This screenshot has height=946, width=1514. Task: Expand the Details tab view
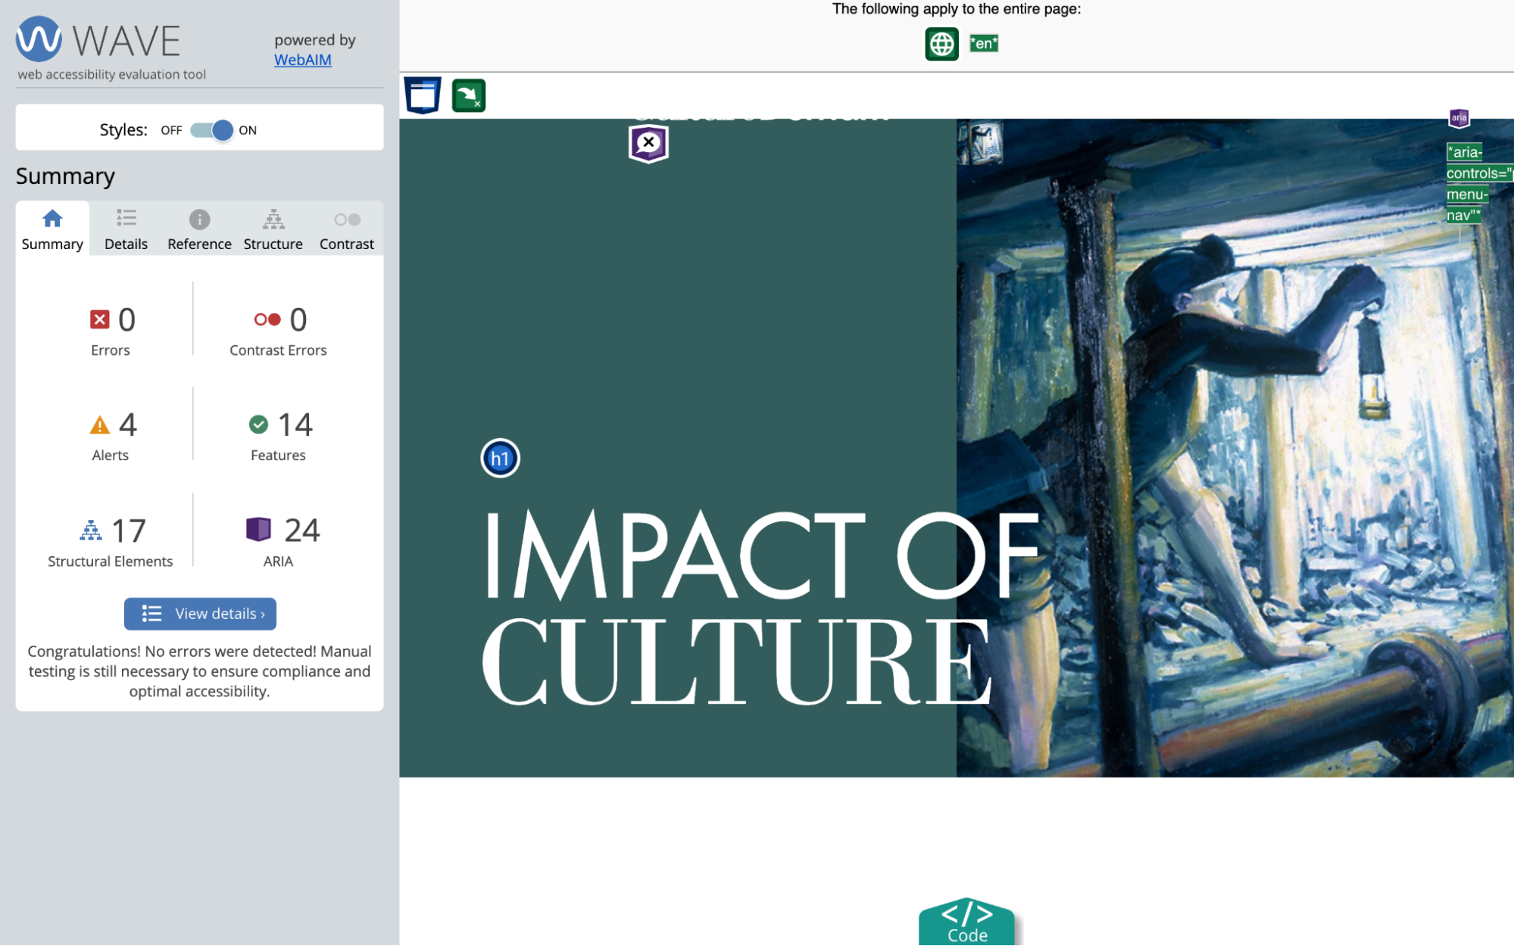pos(126,229)
